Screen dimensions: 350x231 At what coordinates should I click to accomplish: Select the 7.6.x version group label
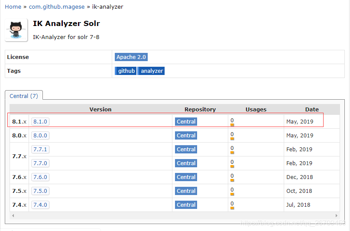click(19, 177)
